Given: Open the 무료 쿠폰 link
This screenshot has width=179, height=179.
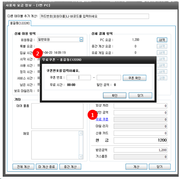Looking at the screenshot, I should (102, 119).
